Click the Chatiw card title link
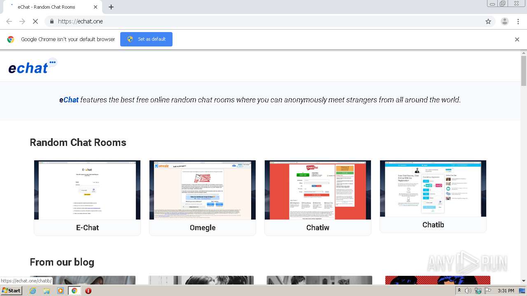Viewport: 527px width, 296px height. click(x=318, y=227)
